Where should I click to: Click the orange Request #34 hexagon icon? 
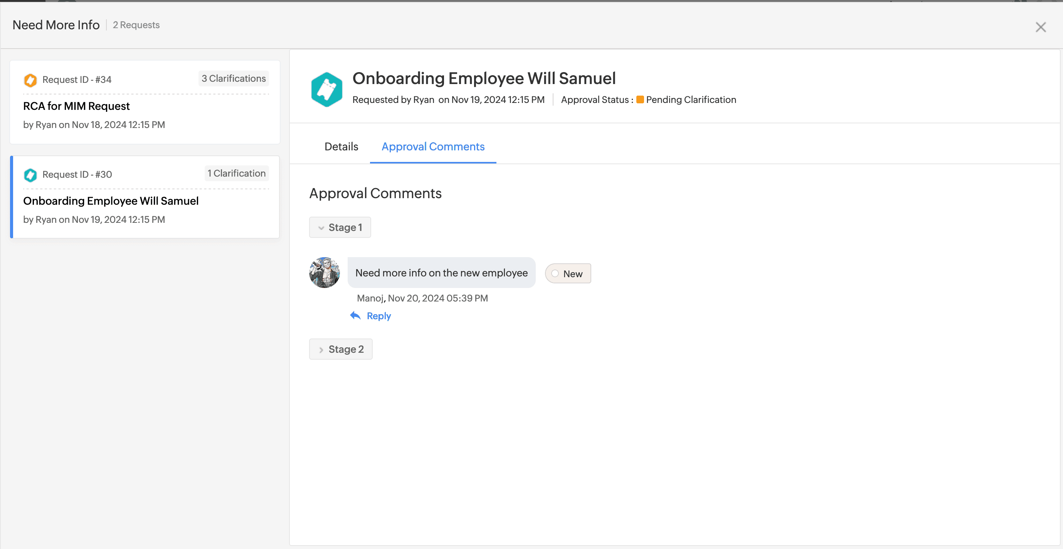point(30,80)
